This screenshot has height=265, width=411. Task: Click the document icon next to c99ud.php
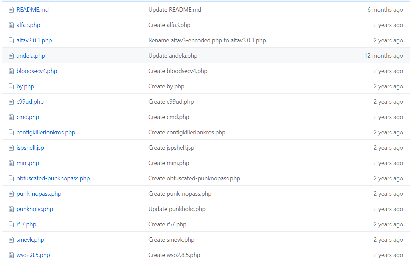pos(11,102)
